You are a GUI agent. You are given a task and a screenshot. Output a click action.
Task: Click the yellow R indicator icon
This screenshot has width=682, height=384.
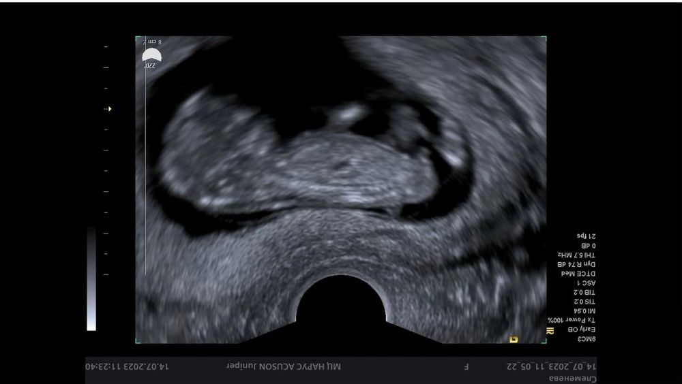click(x=550, y=331)
